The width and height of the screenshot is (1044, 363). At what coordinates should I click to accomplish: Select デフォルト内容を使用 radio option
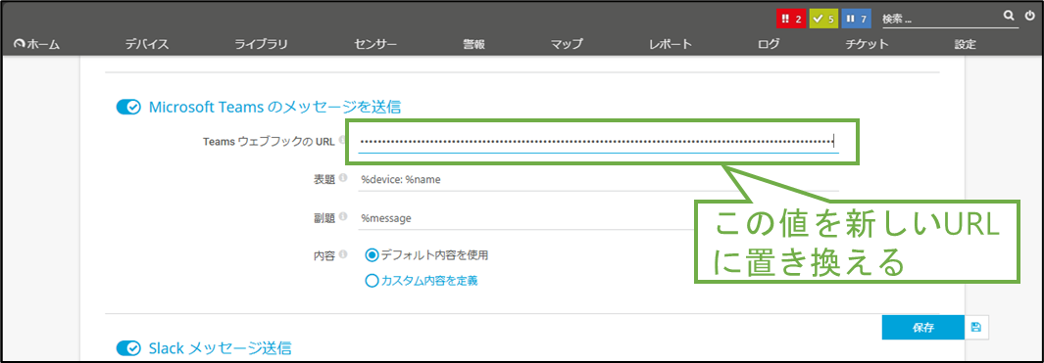pos(373,254)
